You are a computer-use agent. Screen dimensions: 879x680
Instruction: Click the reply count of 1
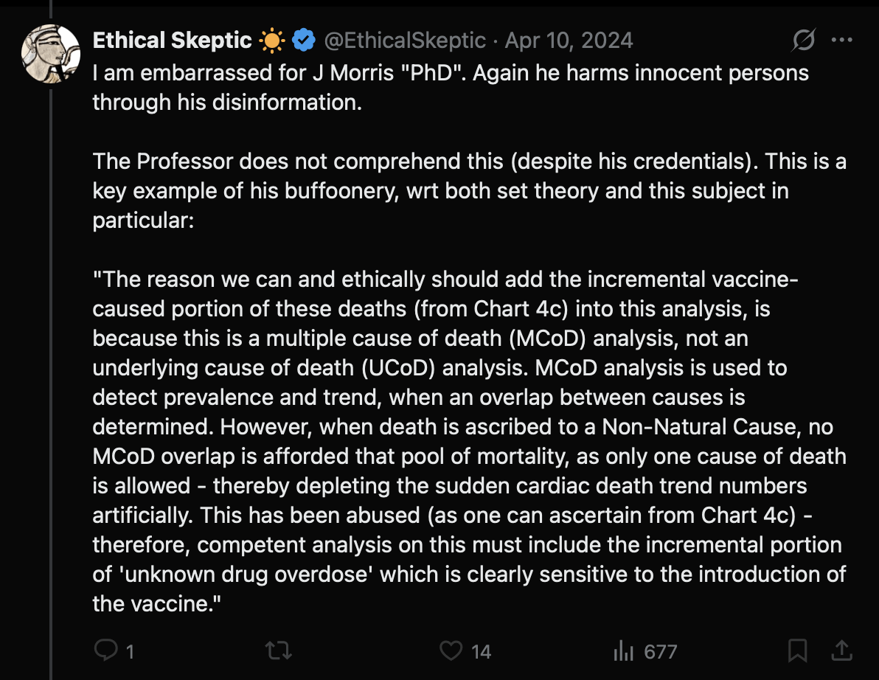coord(130,652)
